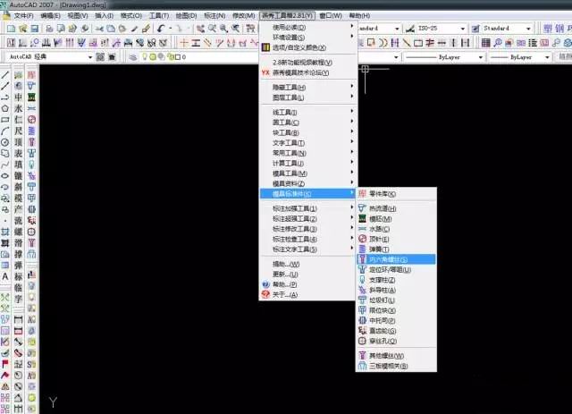
Task: Click the layer 0 color square
Action: coord(178,57)
